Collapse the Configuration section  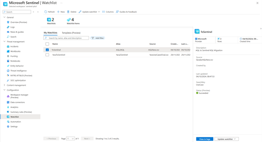click(4, 90)
